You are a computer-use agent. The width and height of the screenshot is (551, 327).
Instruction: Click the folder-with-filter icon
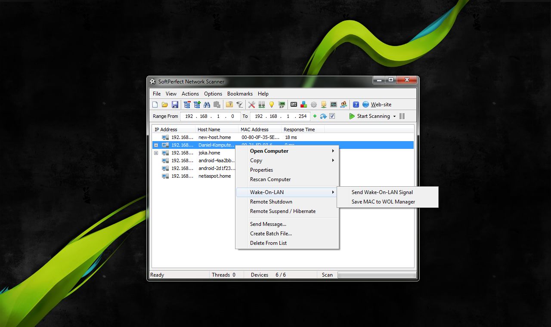click(x=229, y=105)
